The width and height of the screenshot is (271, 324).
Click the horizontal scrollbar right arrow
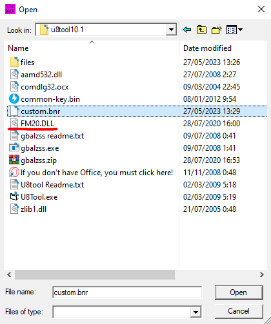point(262,274)
